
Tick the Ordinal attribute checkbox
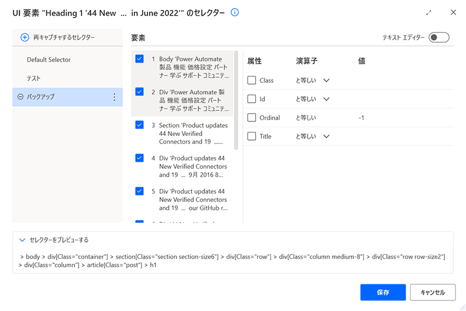tap(252, 118)
